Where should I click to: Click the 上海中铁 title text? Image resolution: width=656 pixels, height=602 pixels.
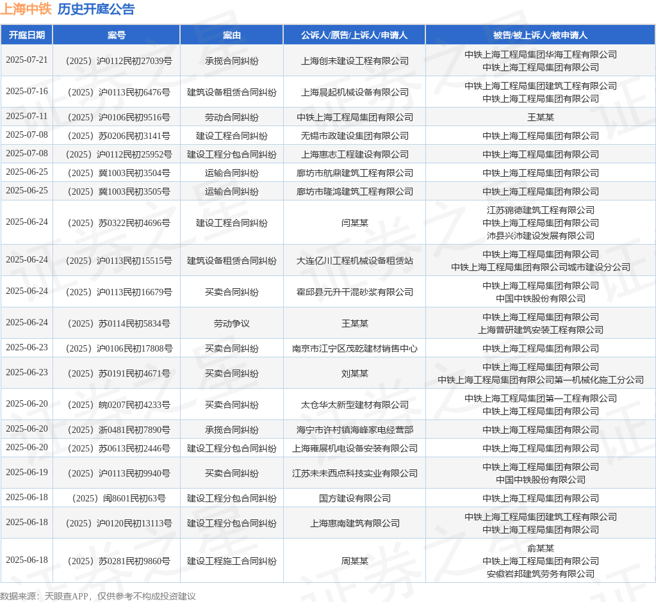[x=26, y=9]
